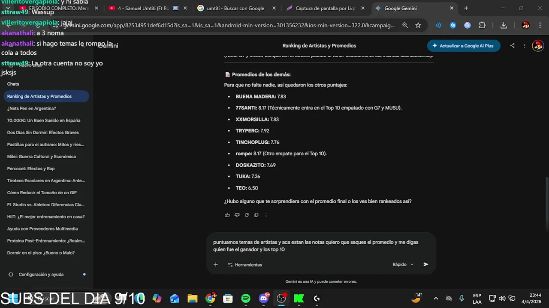Open the Kick app in taskbar
This screenshot has width=549, height=308.
(x=299, y=299)
